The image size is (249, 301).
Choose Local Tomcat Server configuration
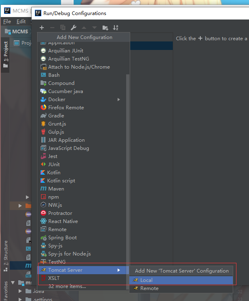(181, 280)
